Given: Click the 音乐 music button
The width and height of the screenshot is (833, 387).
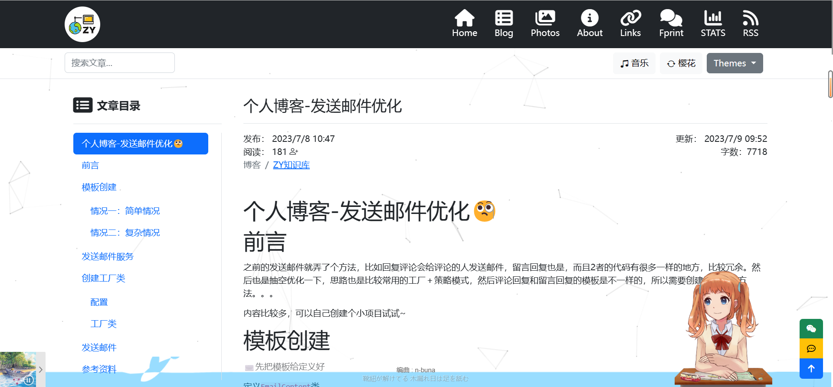Looking at the screenshot, I should coord(634,63).
